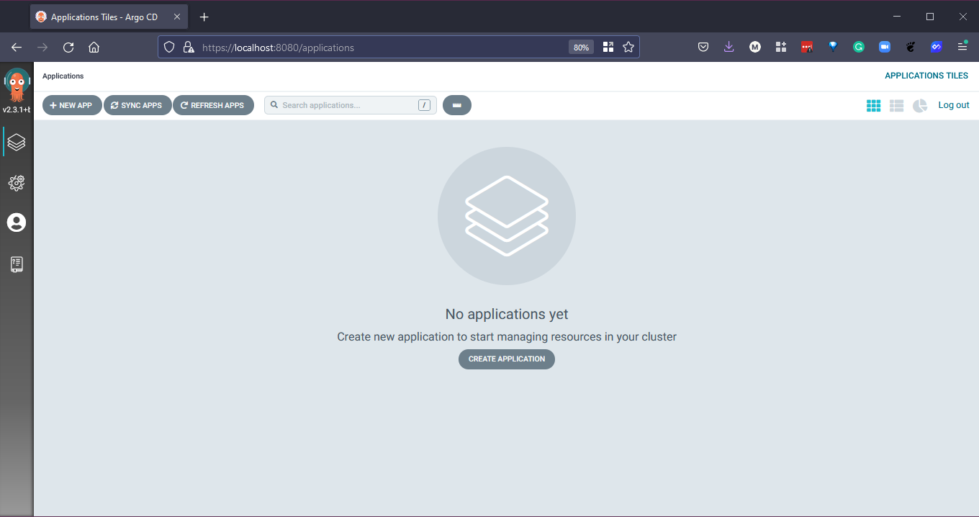The width and height of the screenshot is (979, 517).
Task: Click the CREATE APPLICATION button
Action: point(506,359)
